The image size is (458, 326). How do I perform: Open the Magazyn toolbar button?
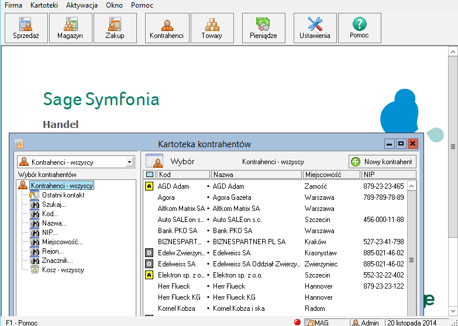point(71,28)
